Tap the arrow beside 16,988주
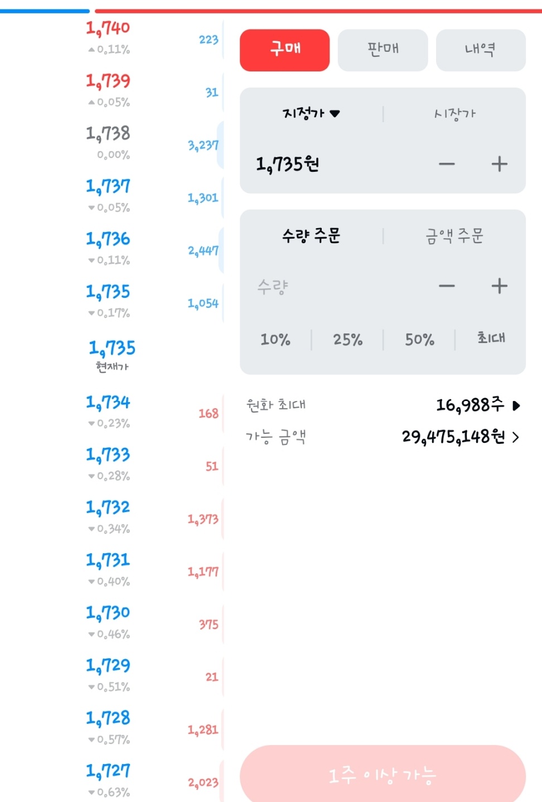 pos(516,405)
